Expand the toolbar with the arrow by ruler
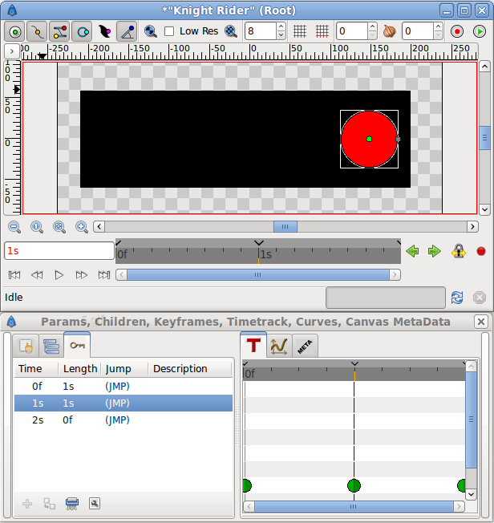Image resolution: width=494 pixels, height=523 pixels. point(11,51)
